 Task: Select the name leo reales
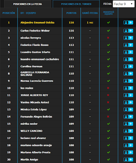tap(27, 88)
